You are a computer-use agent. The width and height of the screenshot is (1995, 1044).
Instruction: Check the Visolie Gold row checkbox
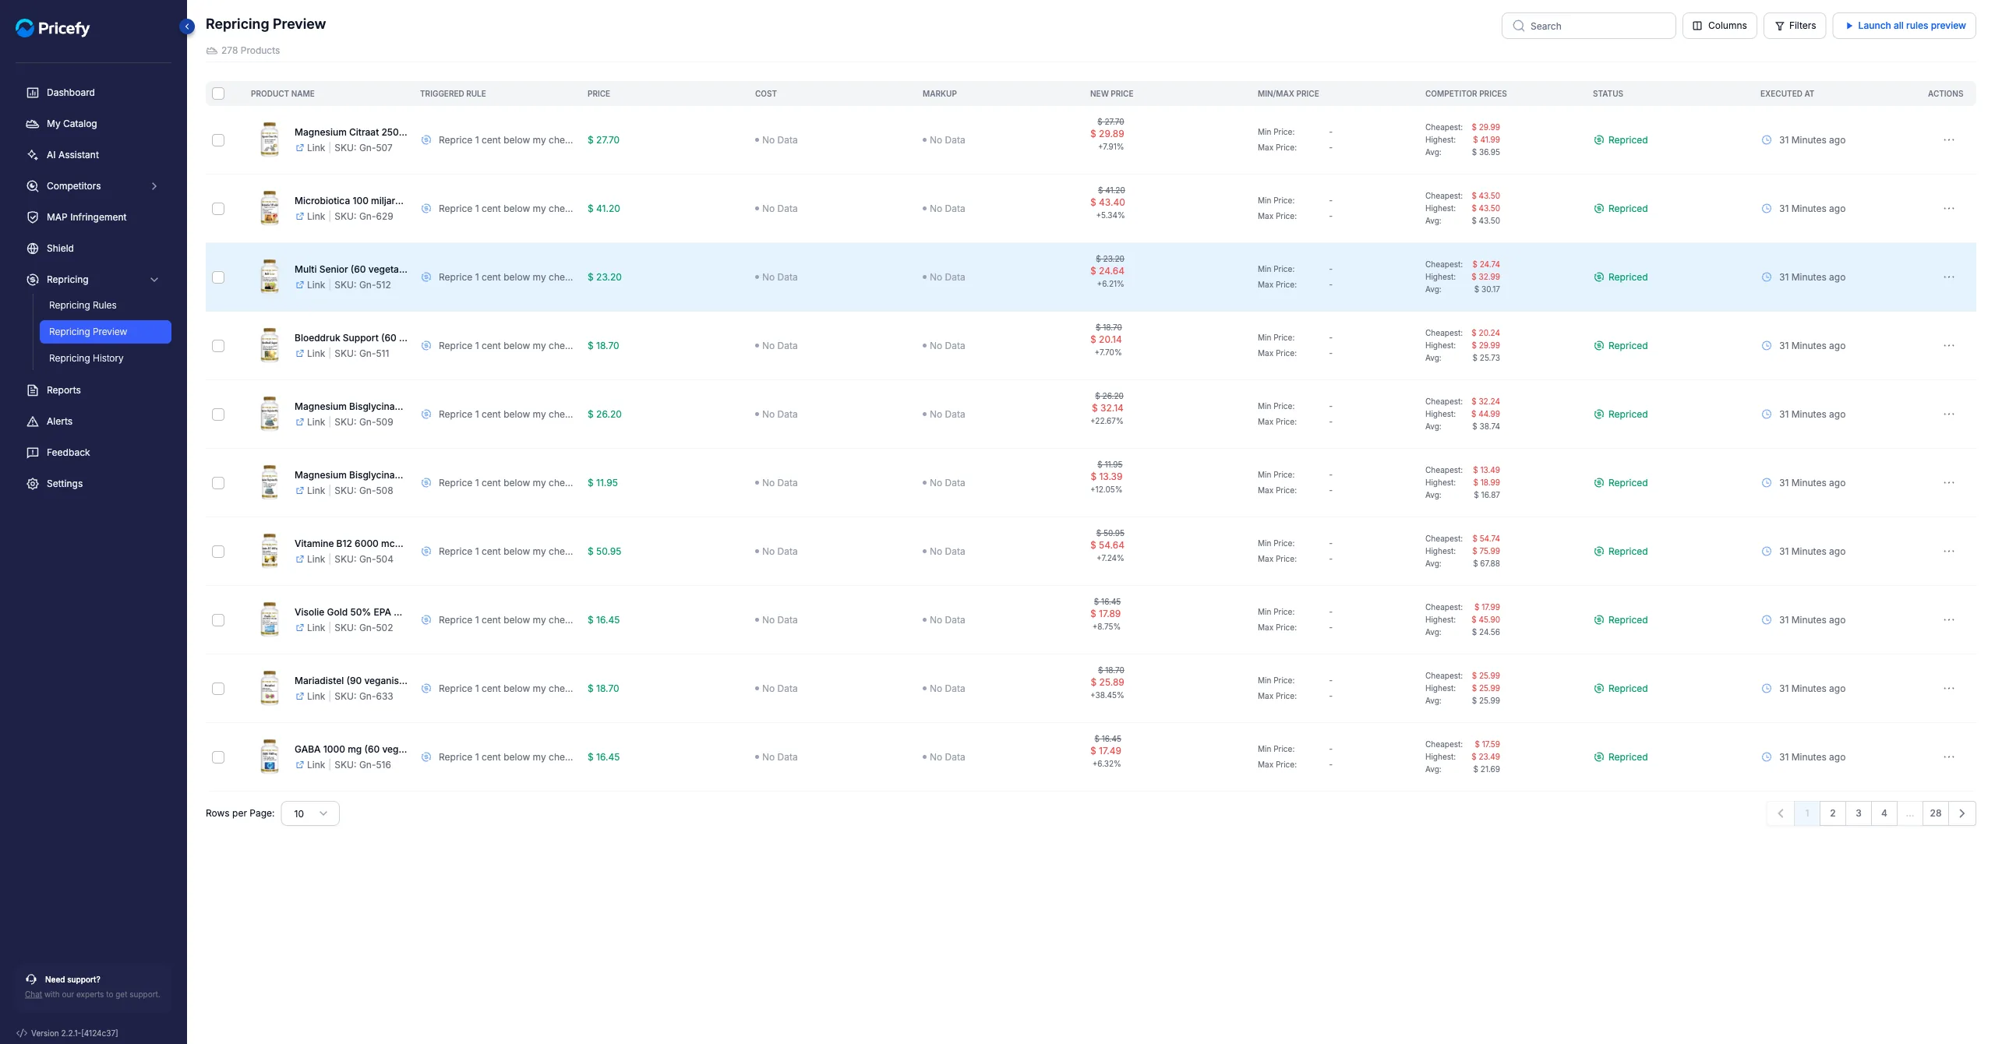click(x=218, y=620)
